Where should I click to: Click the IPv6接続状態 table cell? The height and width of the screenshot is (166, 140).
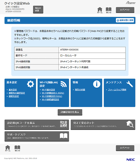click(36, 67)
